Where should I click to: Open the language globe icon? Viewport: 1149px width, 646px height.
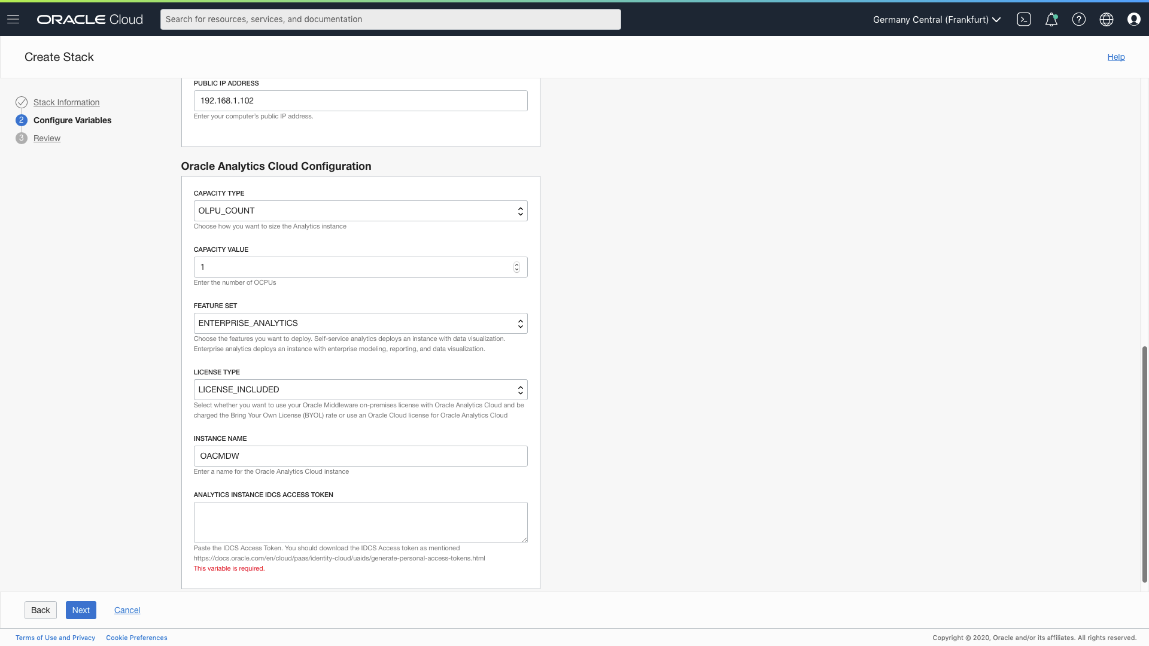pyautogui.click(x=1106, y=19)
